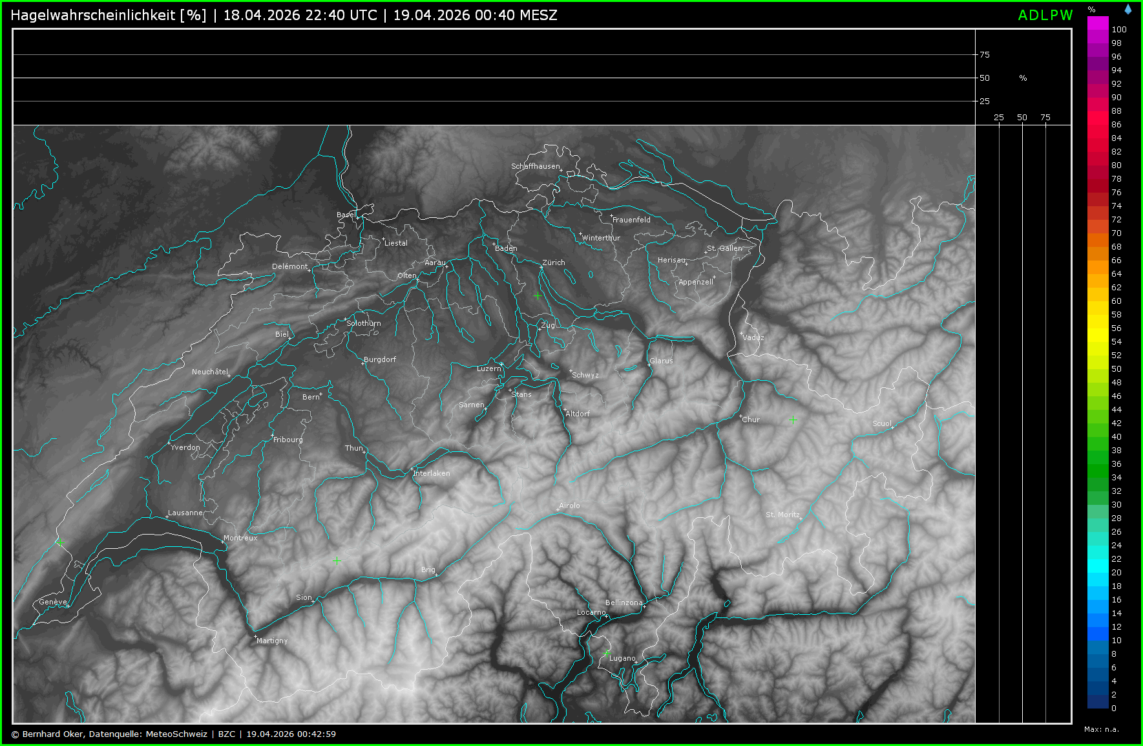Screen dimensions: 1143x746
Task: Select the magenta 100% legend swatch
Action: 1098,23
